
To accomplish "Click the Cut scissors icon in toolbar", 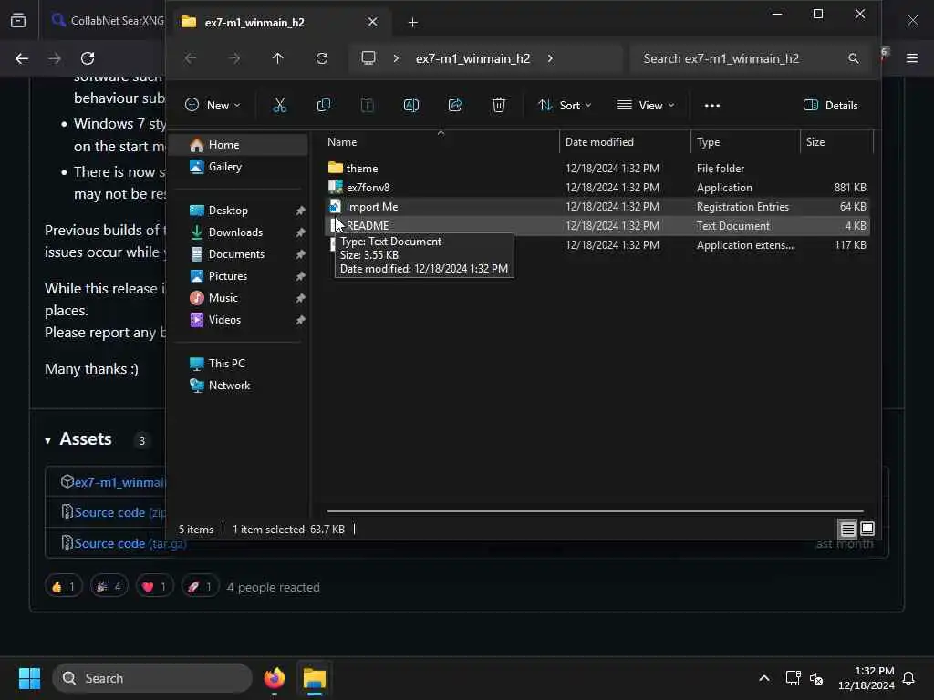I will click(x=279, y=106).
